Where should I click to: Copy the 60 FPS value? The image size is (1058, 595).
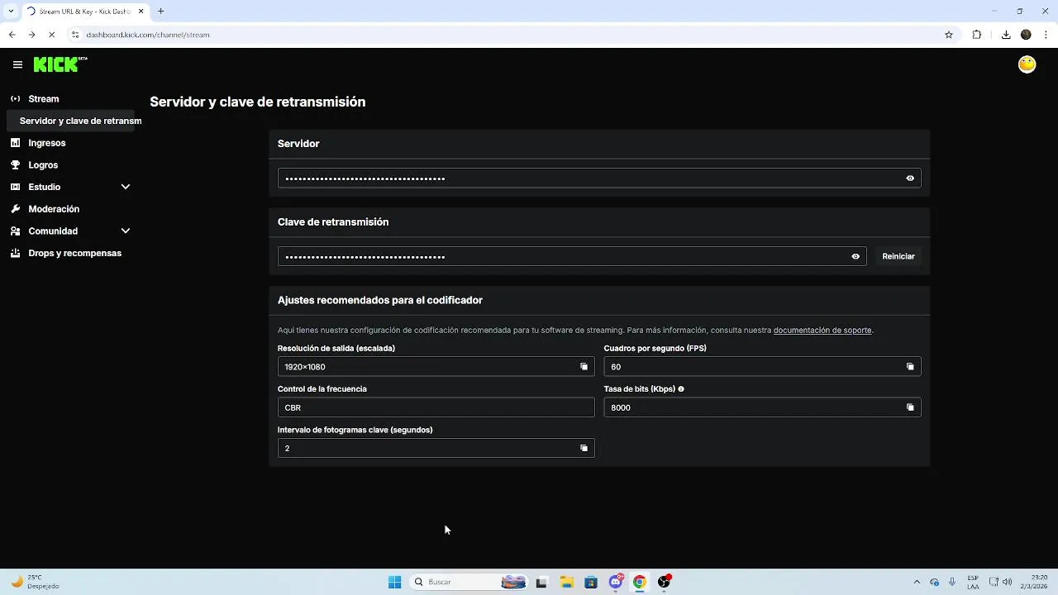[910, 367]
